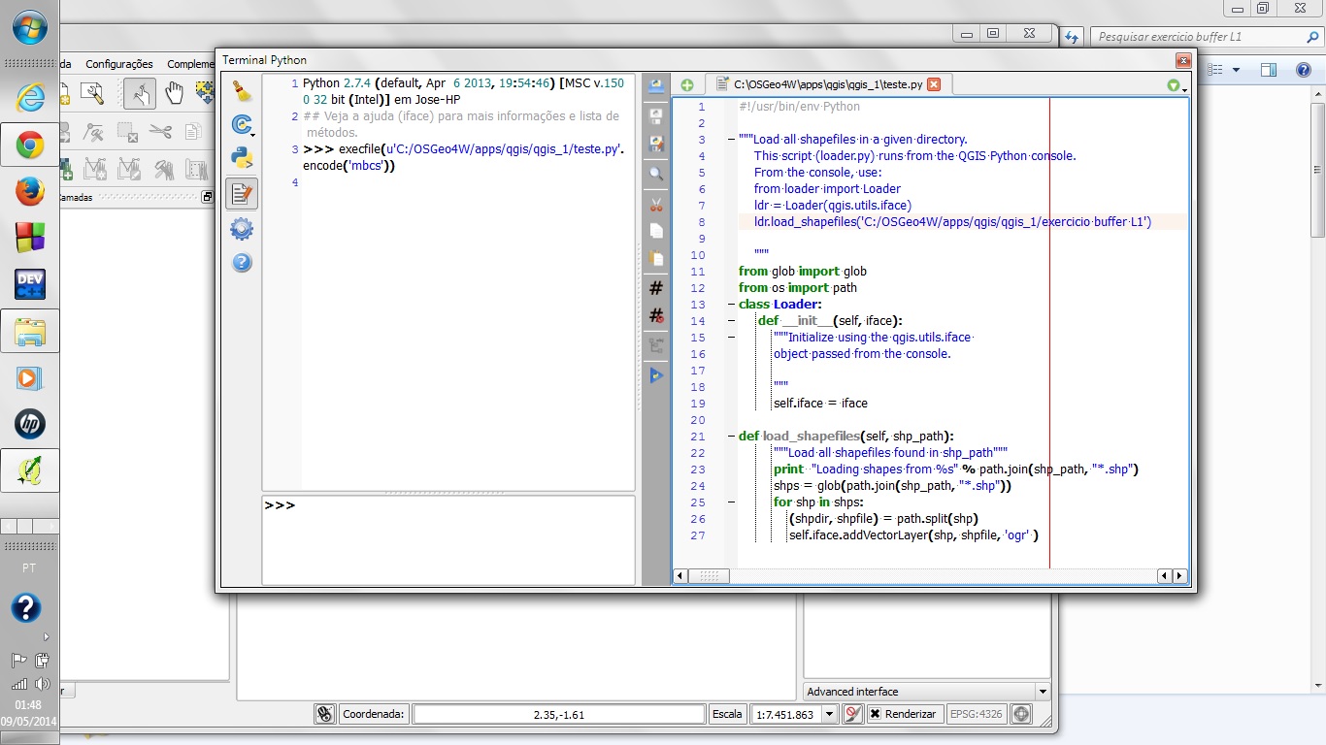Viewport: 1326px width, 745px height.
Task: Select Touch zoom and pan tool
Action: click(140, 93)
